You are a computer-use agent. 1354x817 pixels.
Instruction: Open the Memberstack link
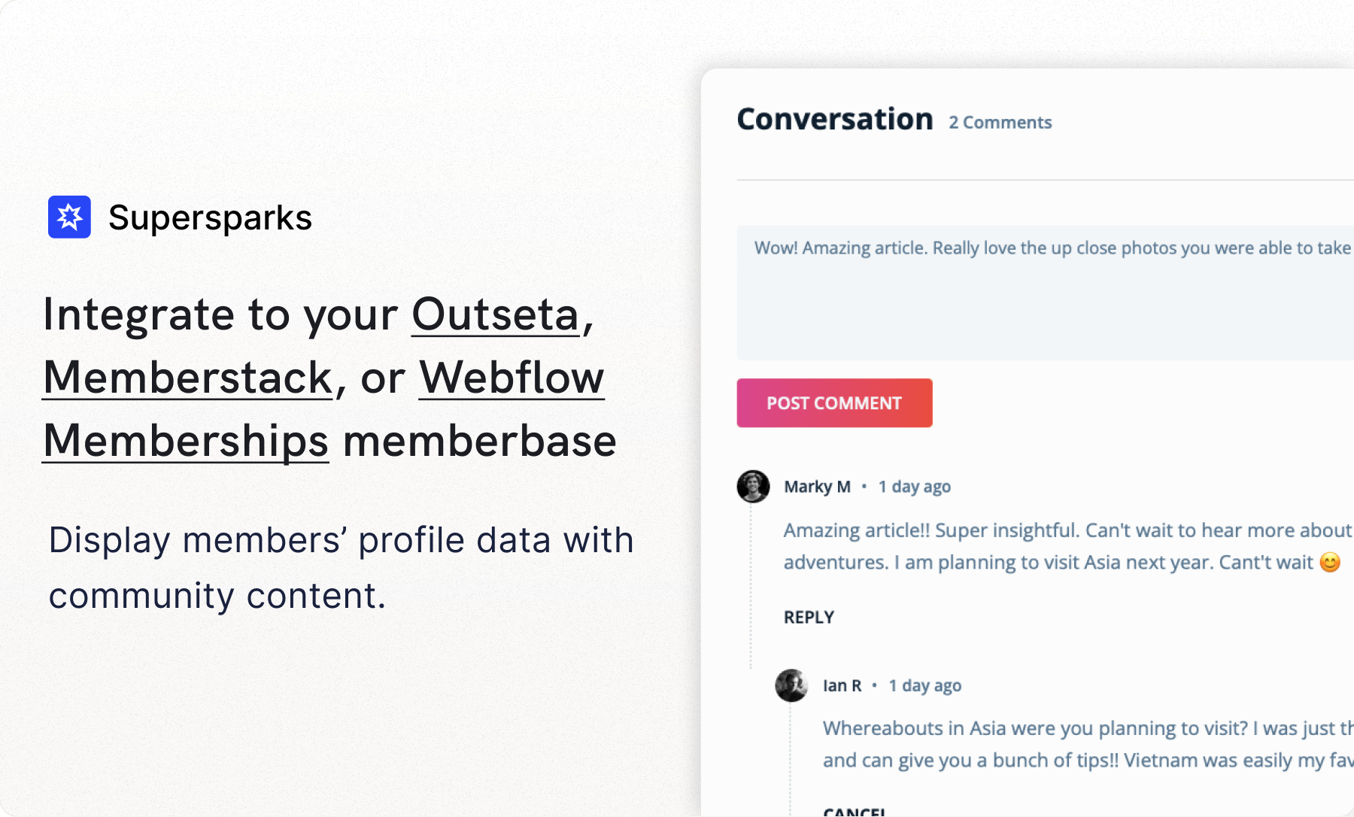[188, 378]
